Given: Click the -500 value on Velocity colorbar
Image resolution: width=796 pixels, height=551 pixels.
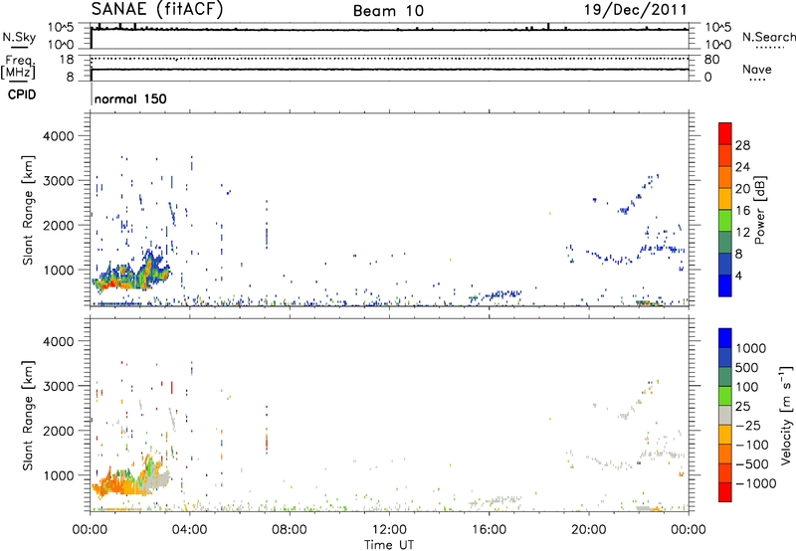Looking at the screenshot, I should [x=752, y=464].
